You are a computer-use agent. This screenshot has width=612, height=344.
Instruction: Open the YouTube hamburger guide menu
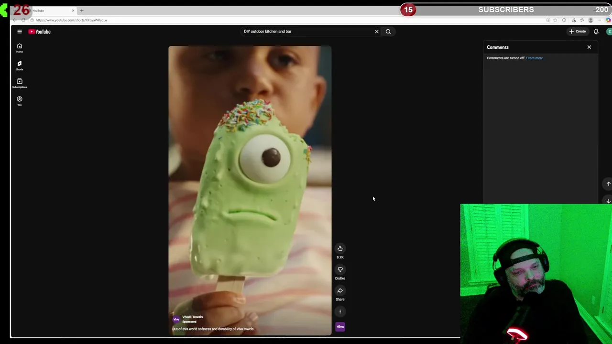(x=20, y=32)
